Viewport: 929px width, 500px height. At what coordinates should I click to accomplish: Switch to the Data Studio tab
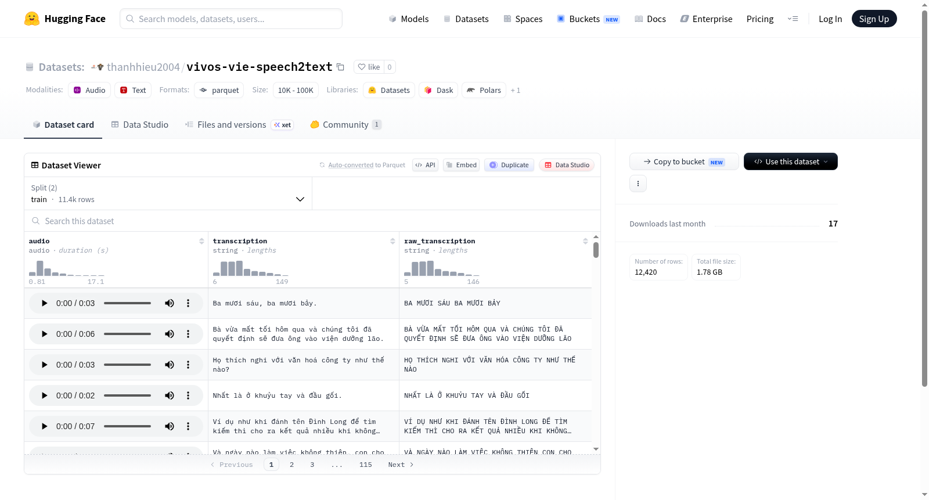140,125
